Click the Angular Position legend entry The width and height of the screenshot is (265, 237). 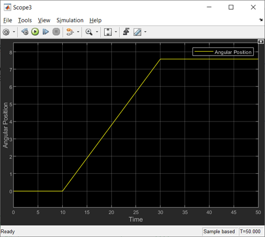(x=223, y=52)
